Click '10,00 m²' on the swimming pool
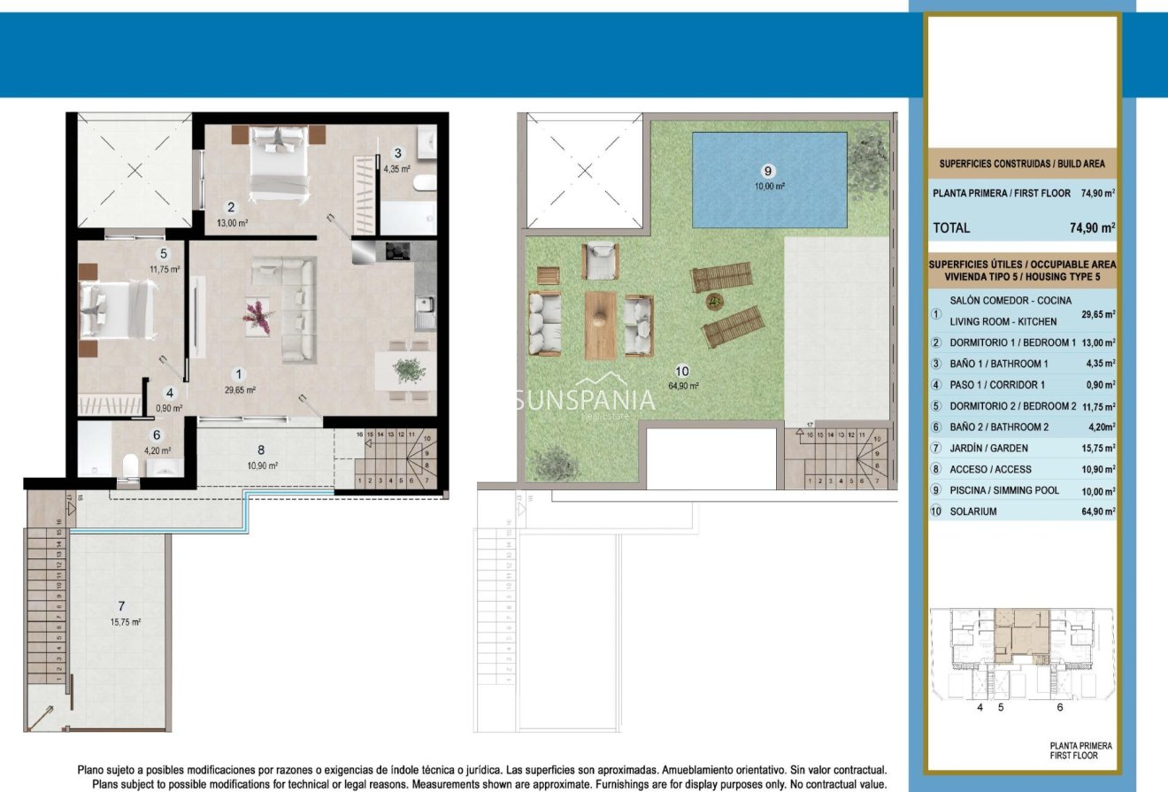 tap(769, 187)
